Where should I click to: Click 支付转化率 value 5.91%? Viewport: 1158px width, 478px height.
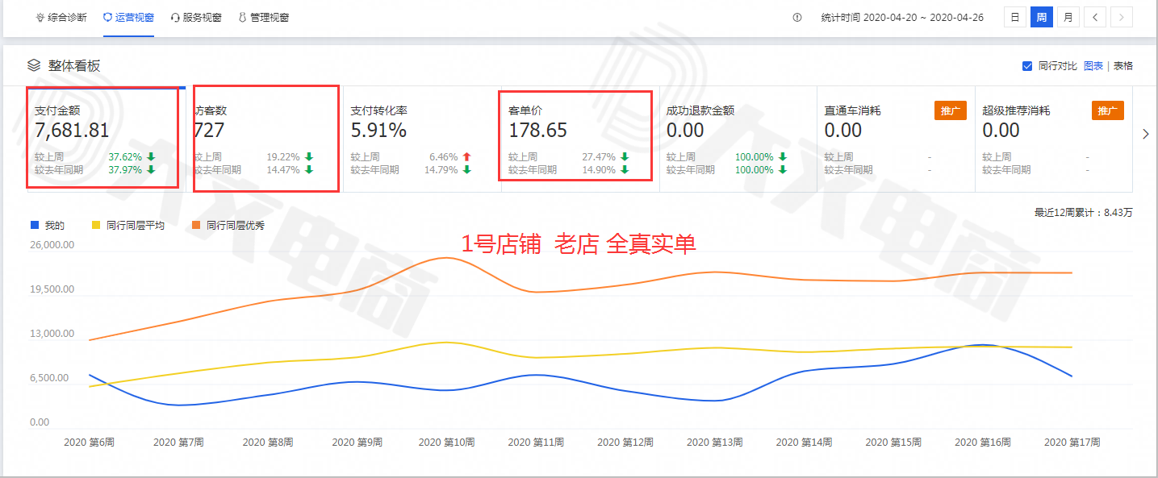[378, 131]
